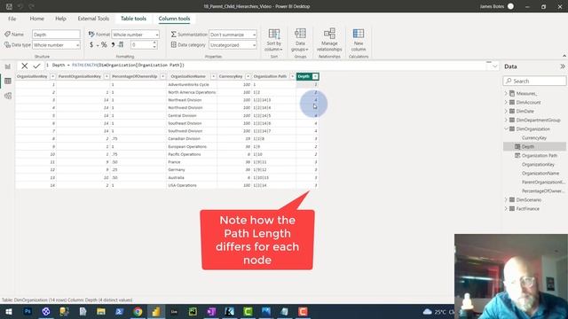The height and width of the screenshot is (319, 568).
Task: Expand the DimAccount table
Action: 506,103
